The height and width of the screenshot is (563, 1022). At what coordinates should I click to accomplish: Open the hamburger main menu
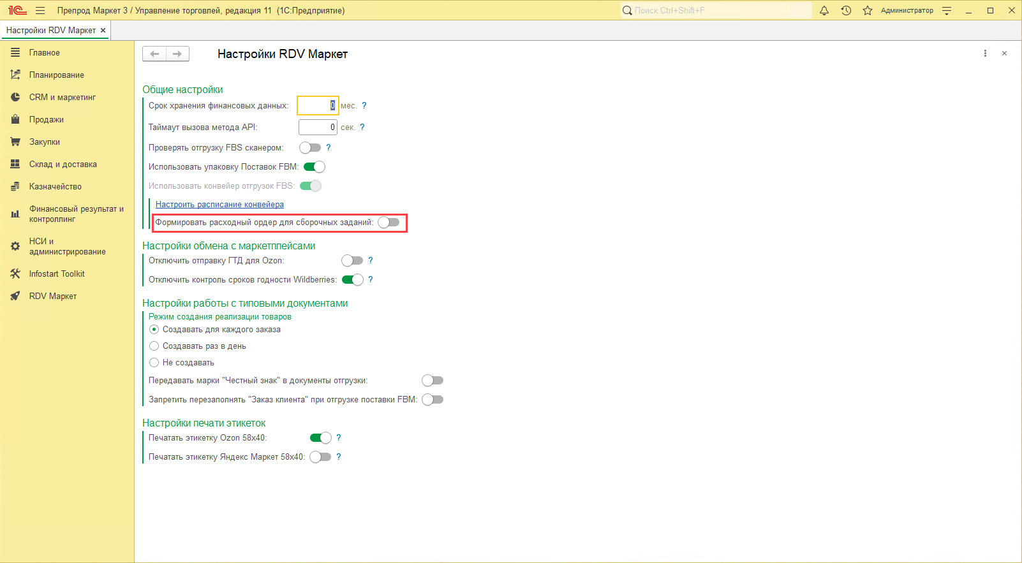coord(40,10)
